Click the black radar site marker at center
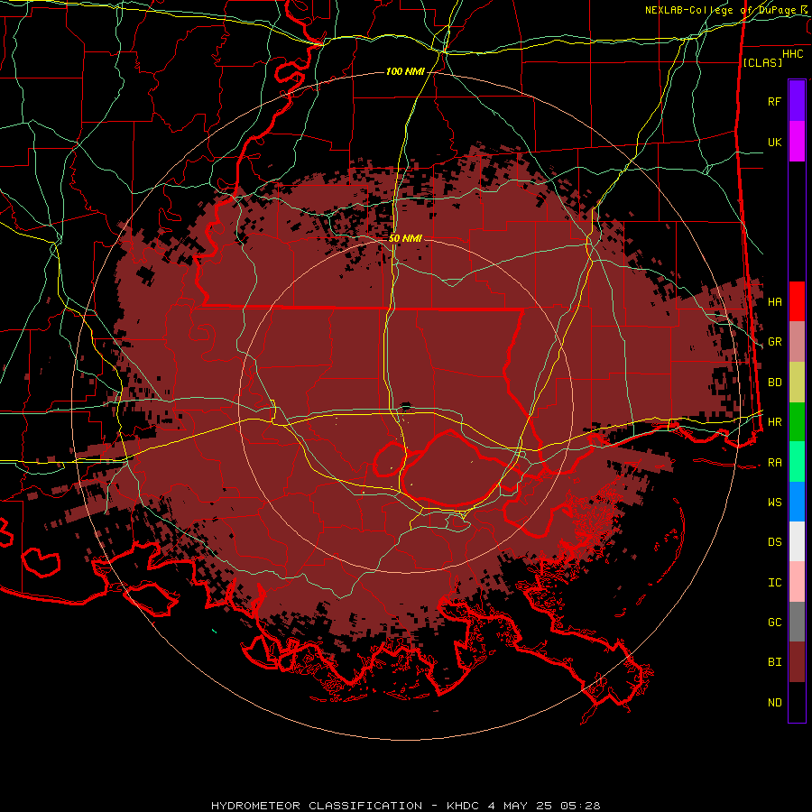The image size is (812, 812). (405, 407)
